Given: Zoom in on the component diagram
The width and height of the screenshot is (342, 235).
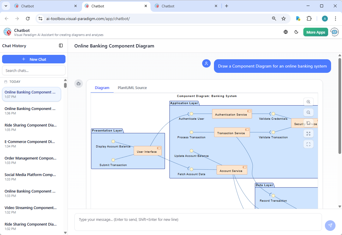Looking at the screenshot, I should 308,102.
